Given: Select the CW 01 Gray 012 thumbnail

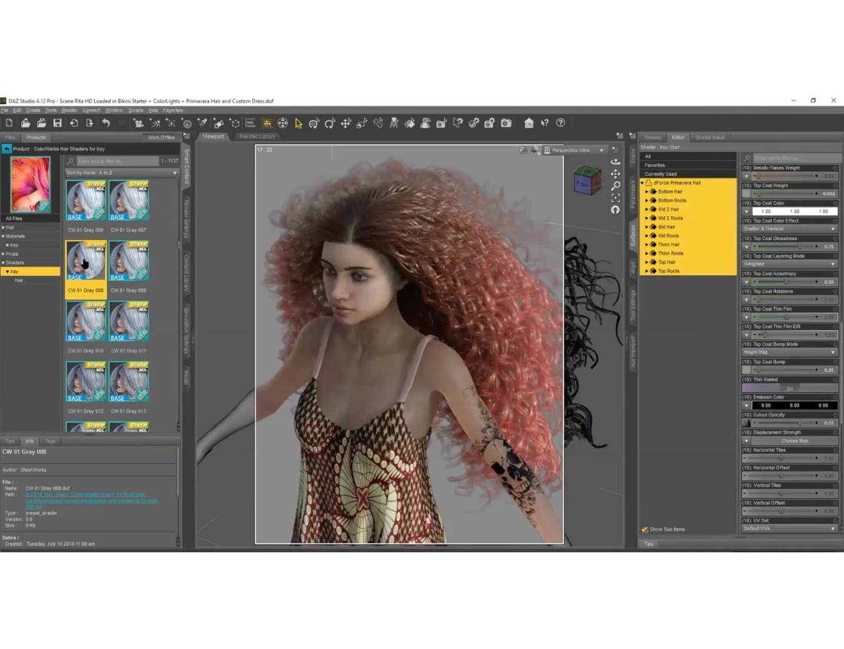Looking at the screenshot, I should coord(86,382).
